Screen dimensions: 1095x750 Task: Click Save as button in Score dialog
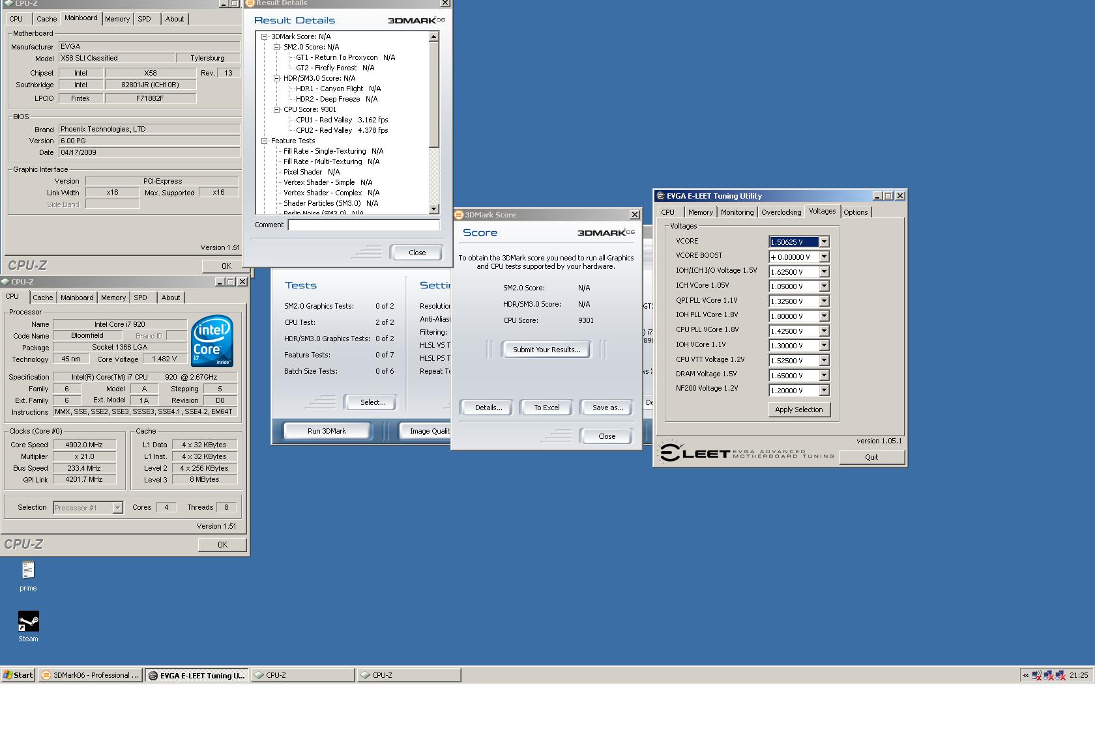click(607, 408)
